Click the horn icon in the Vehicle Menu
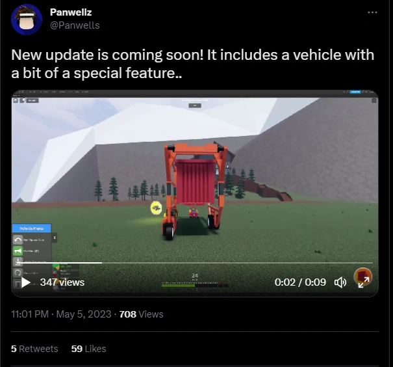Viewport: 393px width, 367px height. (x=18, y=251)
